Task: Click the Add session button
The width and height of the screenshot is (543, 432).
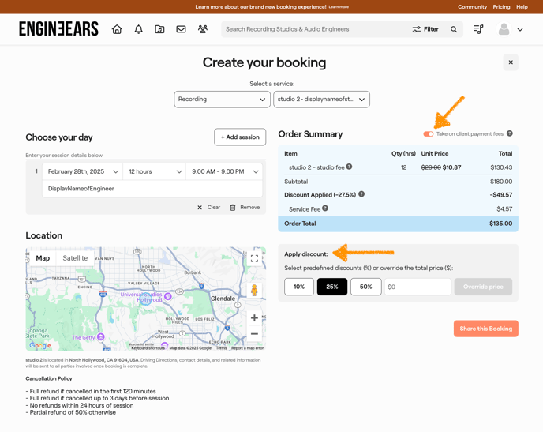Action: (x=240, y=137)
